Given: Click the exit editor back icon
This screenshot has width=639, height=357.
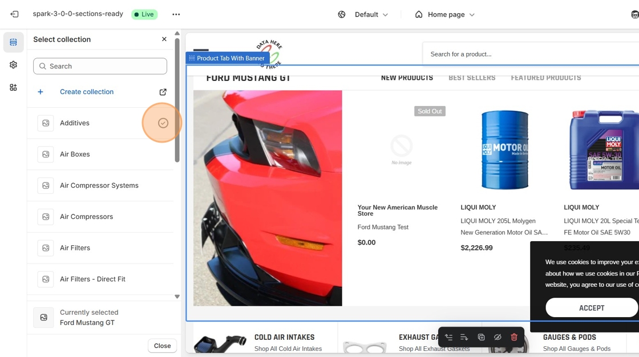Looking at the screenshot, I should point(14,14).
